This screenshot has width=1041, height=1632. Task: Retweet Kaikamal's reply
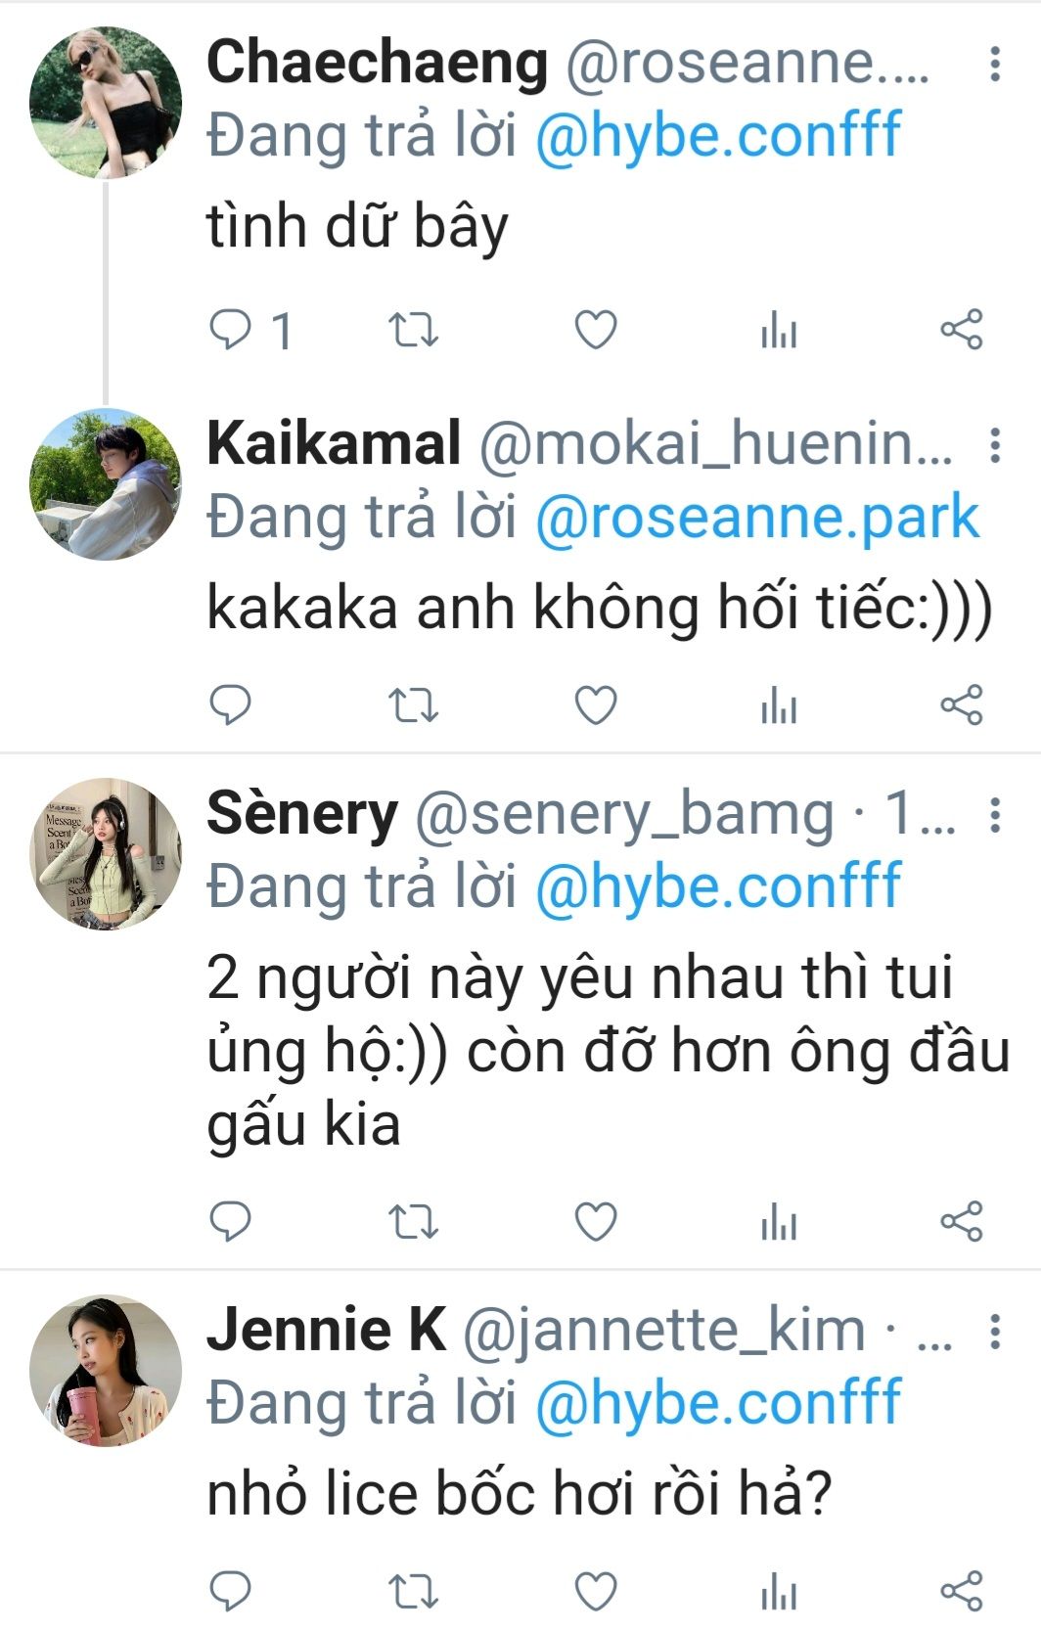(x=413, y=705)
